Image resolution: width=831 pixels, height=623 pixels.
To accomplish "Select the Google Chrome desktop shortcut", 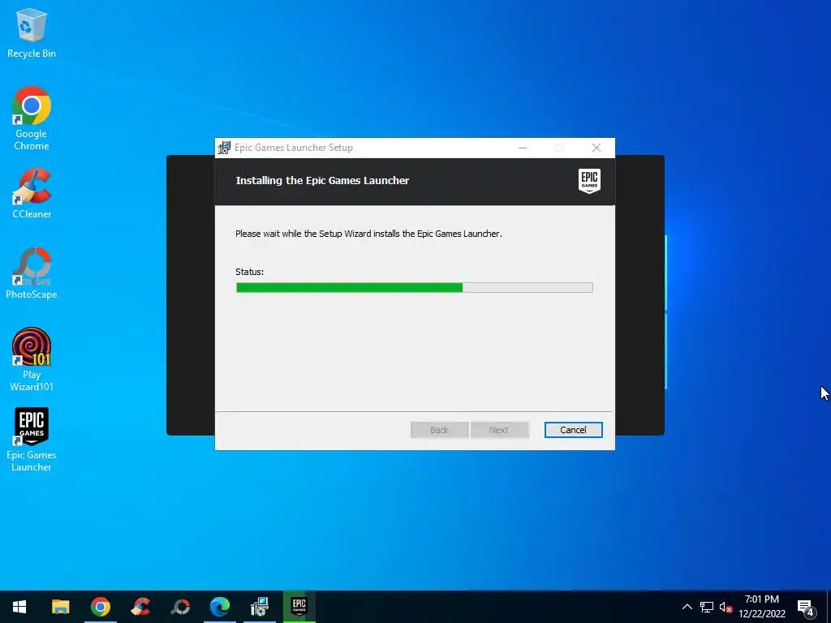I will [32, 118].
